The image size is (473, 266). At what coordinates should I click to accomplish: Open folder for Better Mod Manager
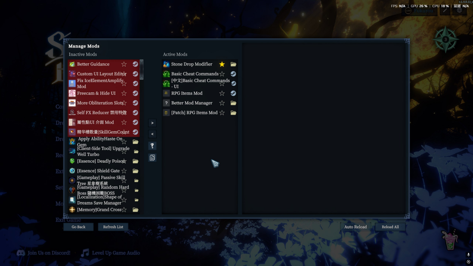(x=234, y=103)
